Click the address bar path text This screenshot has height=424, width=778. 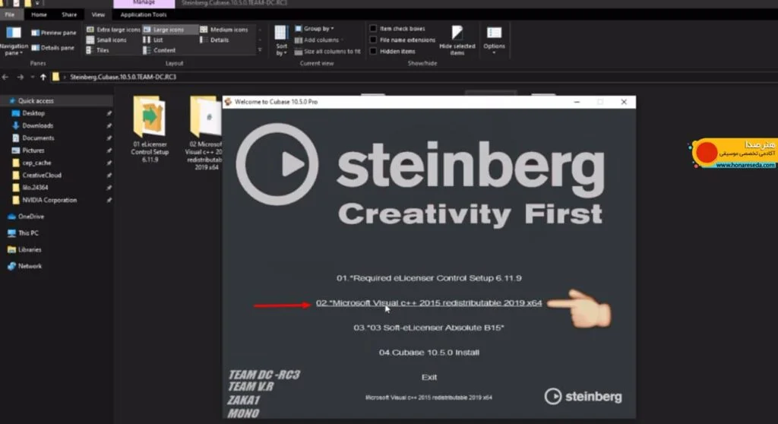(x=123, y=77)
